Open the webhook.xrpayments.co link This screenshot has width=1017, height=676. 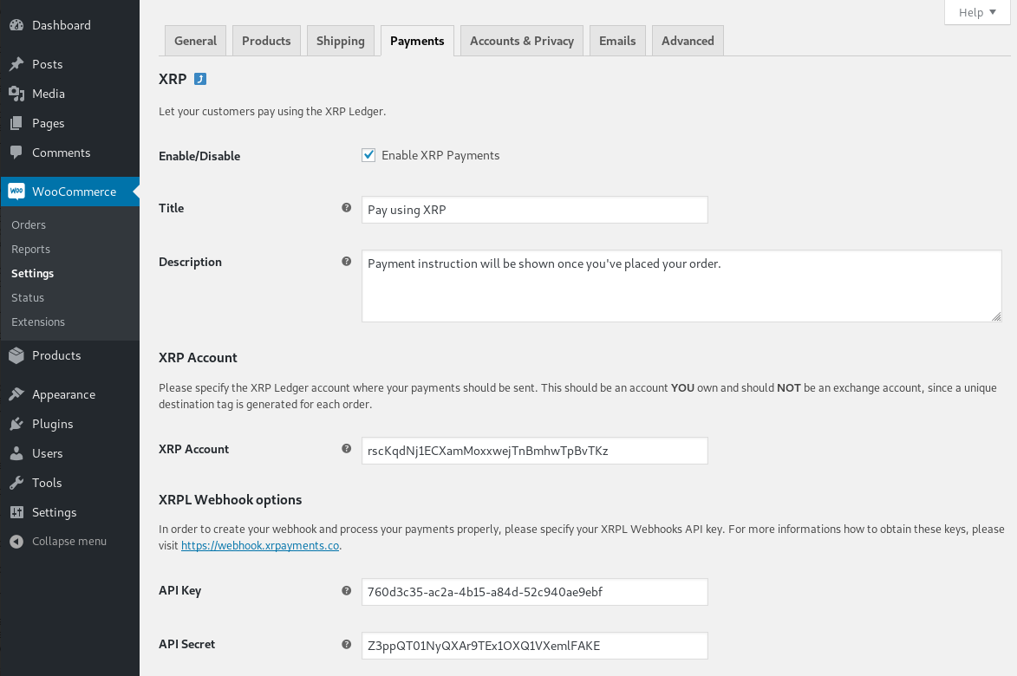pos(260,546)
